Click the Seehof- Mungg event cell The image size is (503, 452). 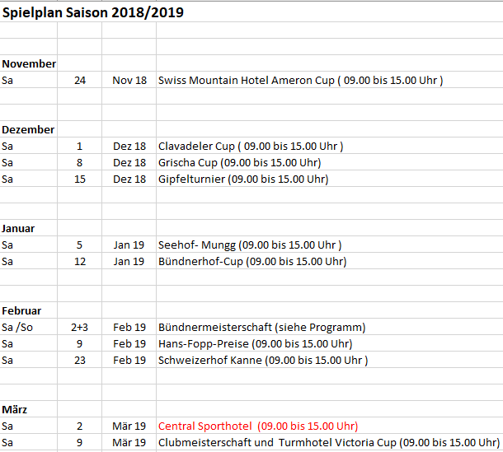[250, 245]
